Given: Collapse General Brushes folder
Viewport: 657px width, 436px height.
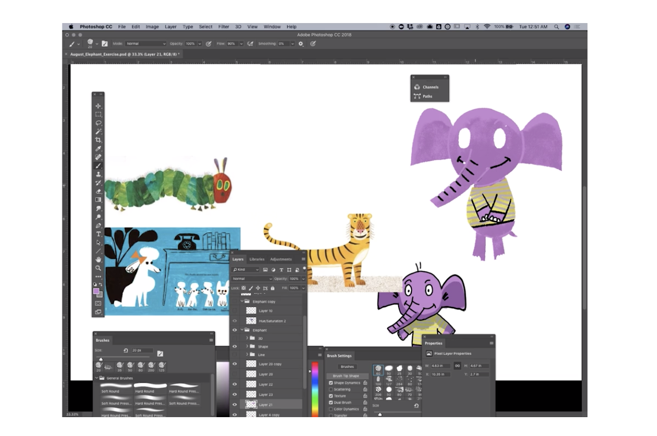Looking at the screenshot, I should point(97,378).
